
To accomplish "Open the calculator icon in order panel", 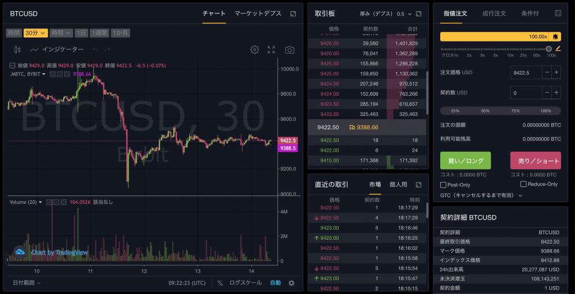I will coord(558,13).
